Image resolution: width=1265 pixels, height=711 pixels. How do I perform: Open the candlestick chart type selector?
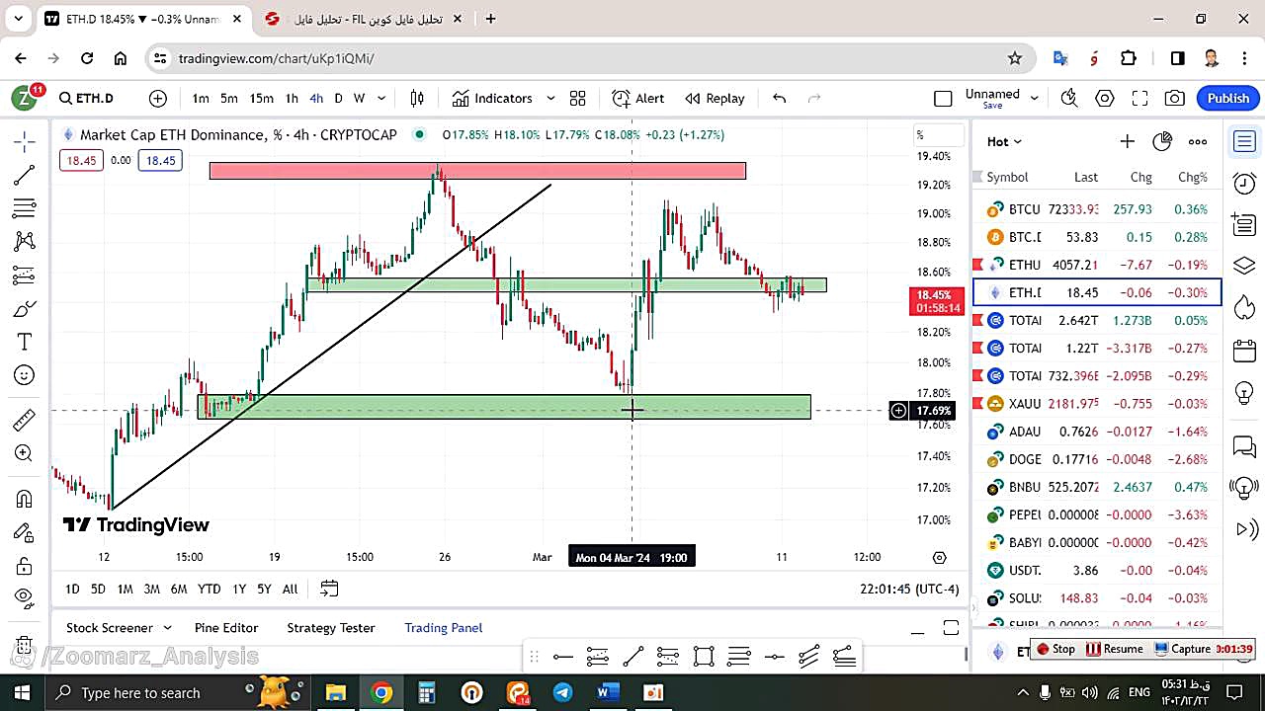(x=417, y=98)
